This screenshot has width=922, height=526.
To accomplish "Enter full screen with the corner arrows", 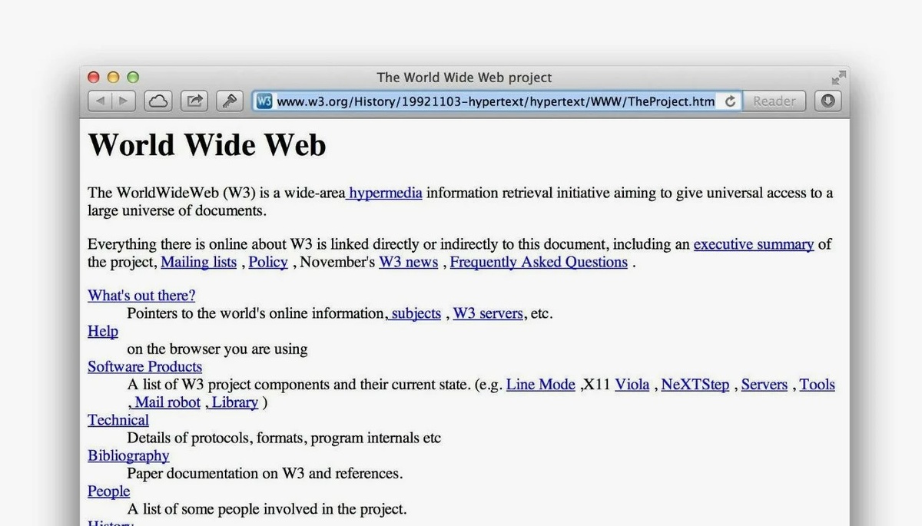I will click(838, 78).
